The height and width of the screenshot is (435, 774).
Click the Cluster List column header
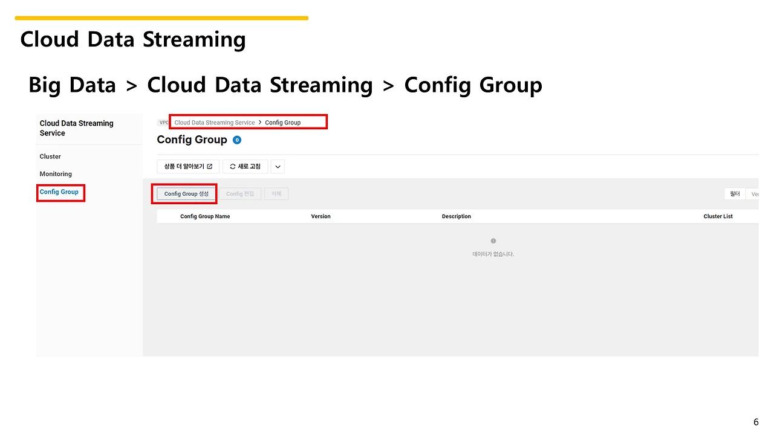point(718,216)
